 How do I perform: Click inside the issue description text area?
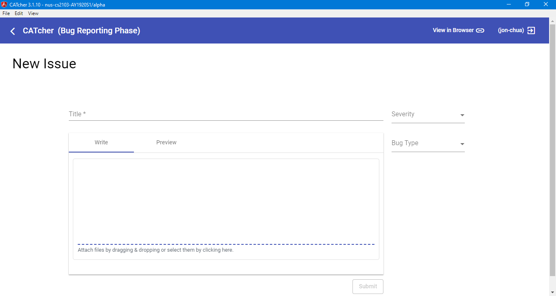[226, 201]
